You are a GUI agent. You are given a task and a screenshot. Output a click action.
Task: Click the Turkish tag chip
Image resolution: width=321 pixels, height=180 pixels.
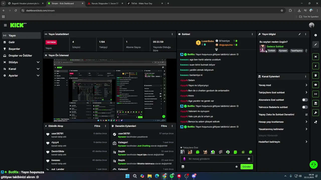pos(272,51)
